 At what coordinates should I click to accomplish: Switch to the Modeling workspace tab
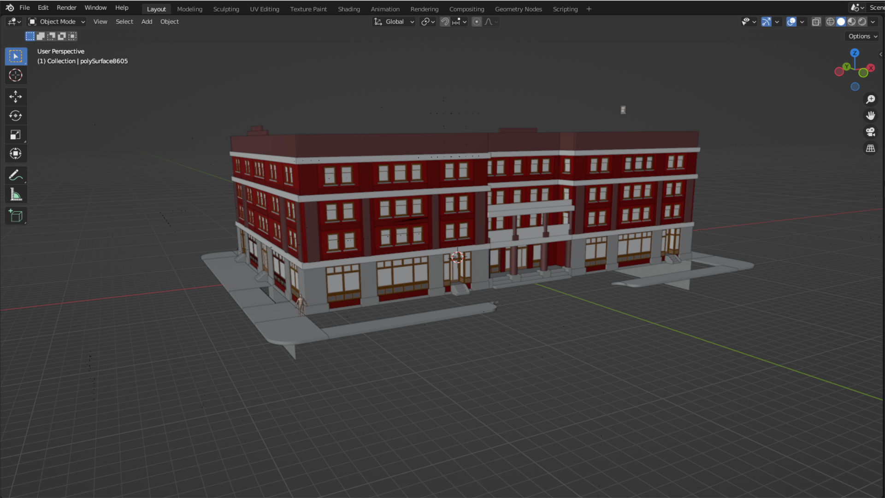coord(189,9)
